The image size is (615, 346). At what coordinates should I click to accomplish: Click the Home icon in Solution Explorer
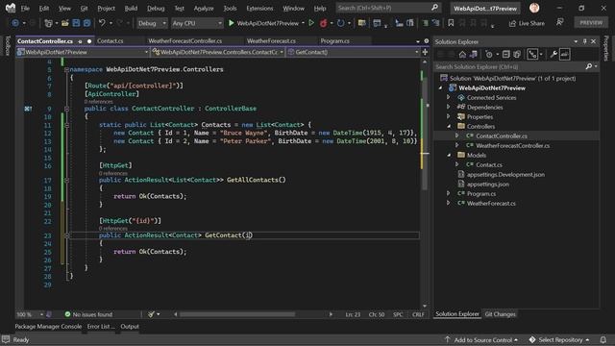point(462,55)
